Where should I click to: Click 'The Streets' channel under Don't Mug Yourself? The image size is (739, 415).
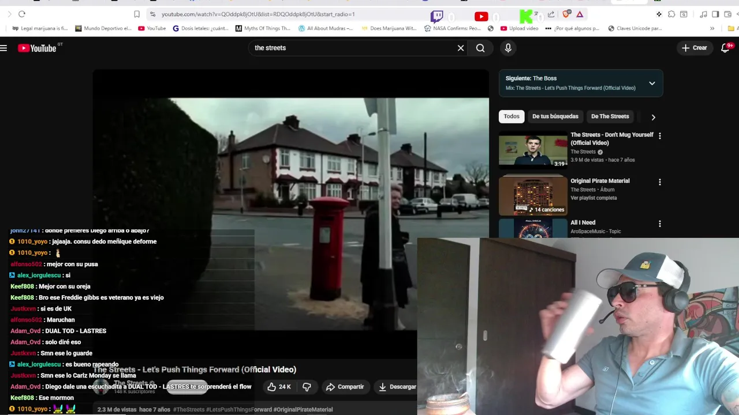click(x=583, y=152)
